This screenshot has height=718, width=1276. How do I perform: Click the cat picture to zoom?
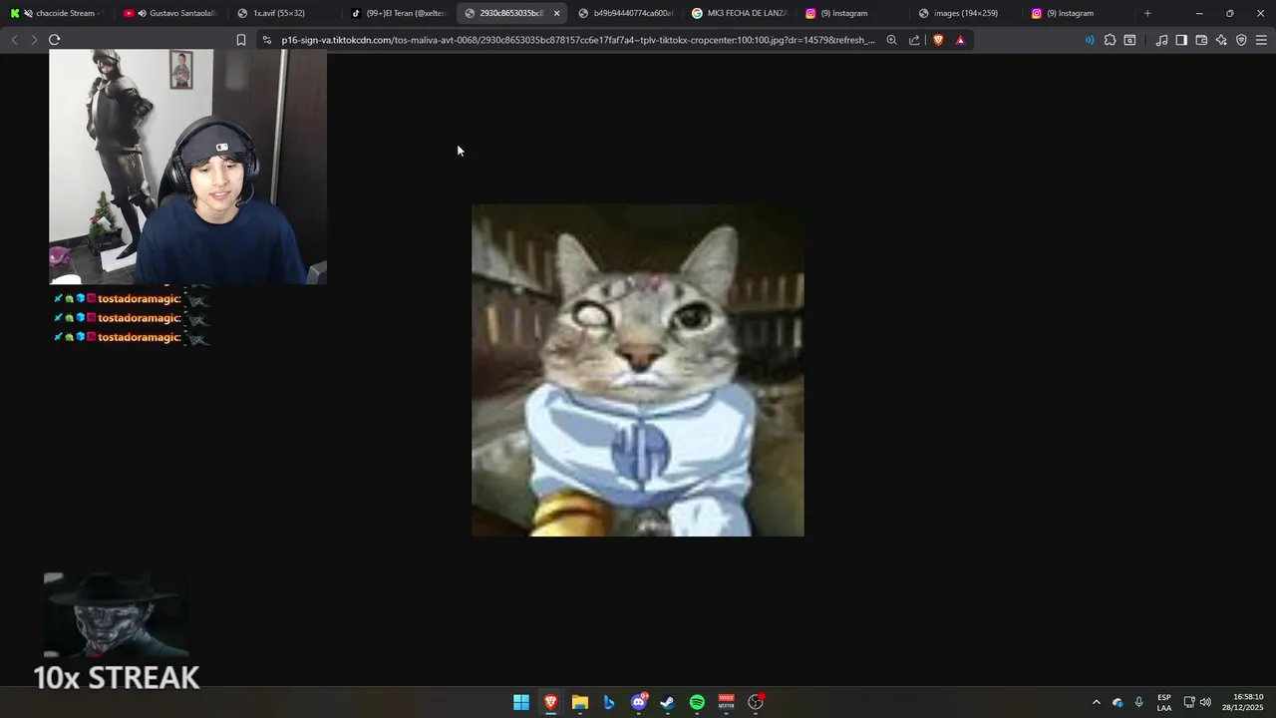(x=638, y=370)
